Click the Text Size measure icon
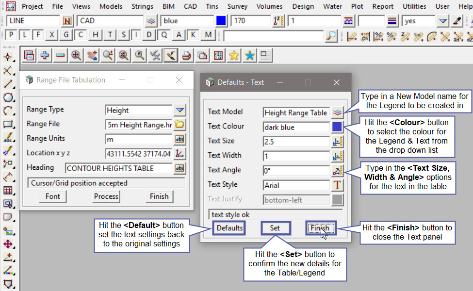 tap(337, 141)
